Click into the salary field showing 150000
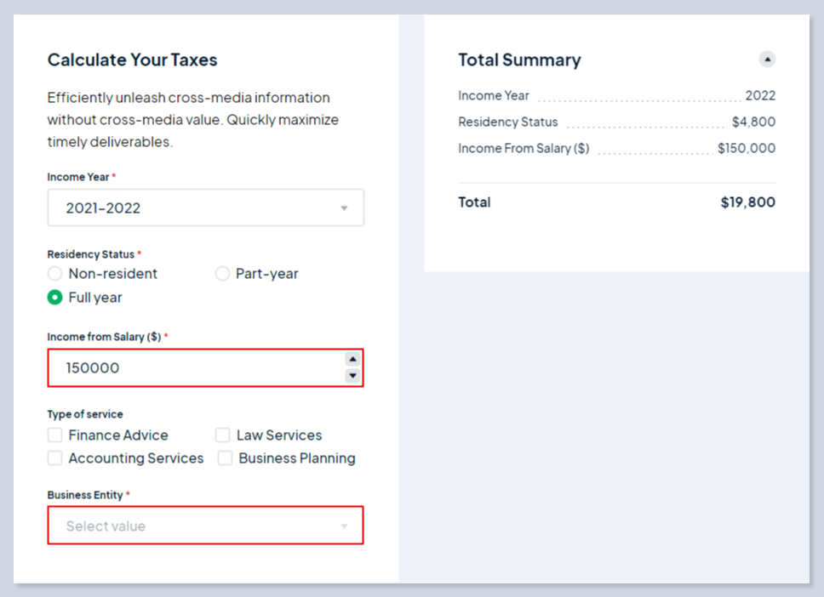Screen dimensions: 824x597 (x=196, y=368)
